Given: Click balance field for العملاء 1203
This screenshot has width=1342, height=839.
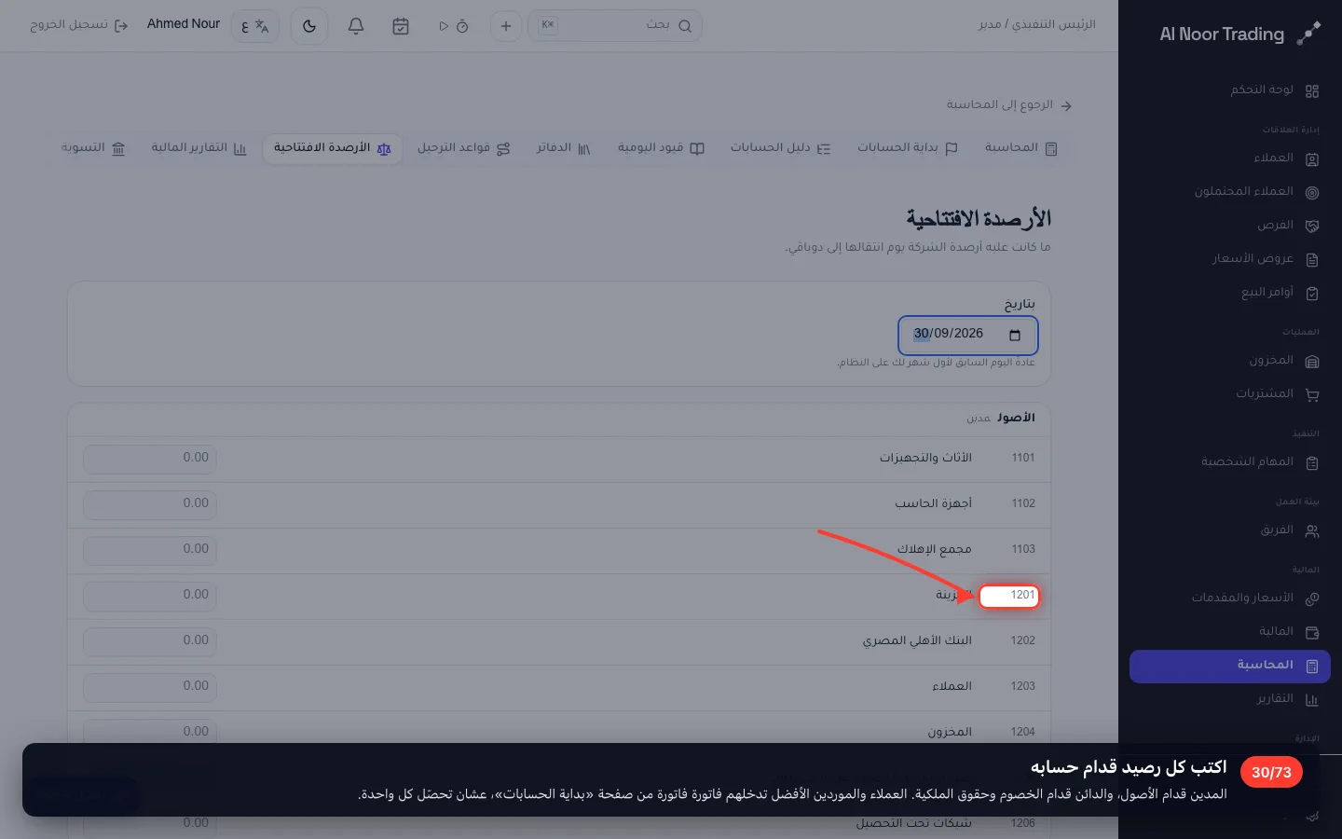Looking at the screenshot, I should point(150,687).
